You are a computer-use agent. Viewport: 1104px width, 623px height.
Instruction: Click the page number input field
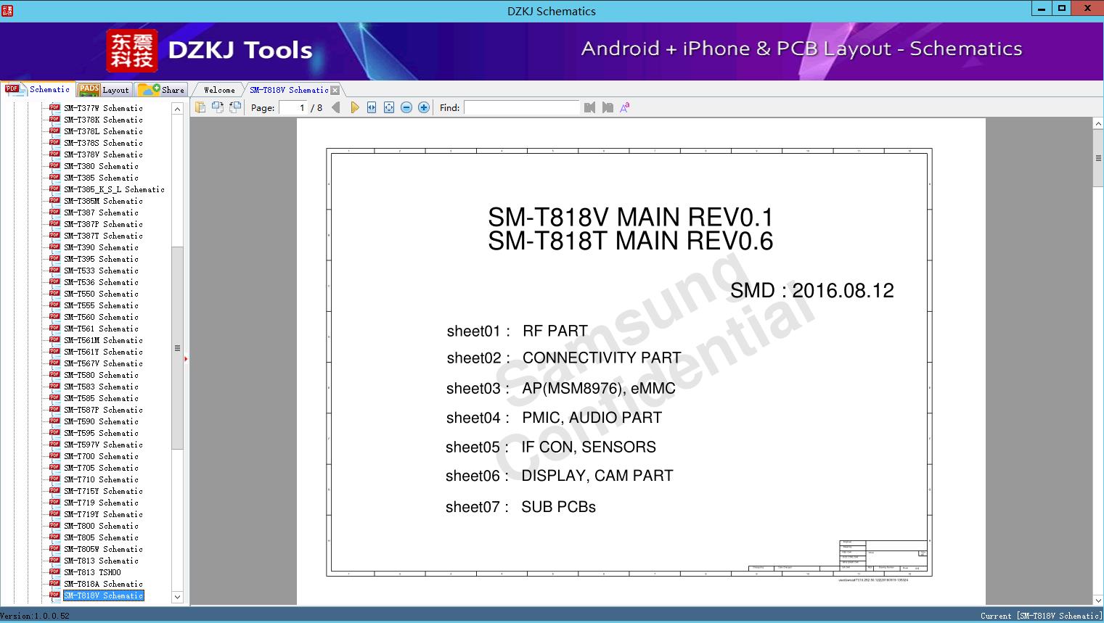coord(293,107)
